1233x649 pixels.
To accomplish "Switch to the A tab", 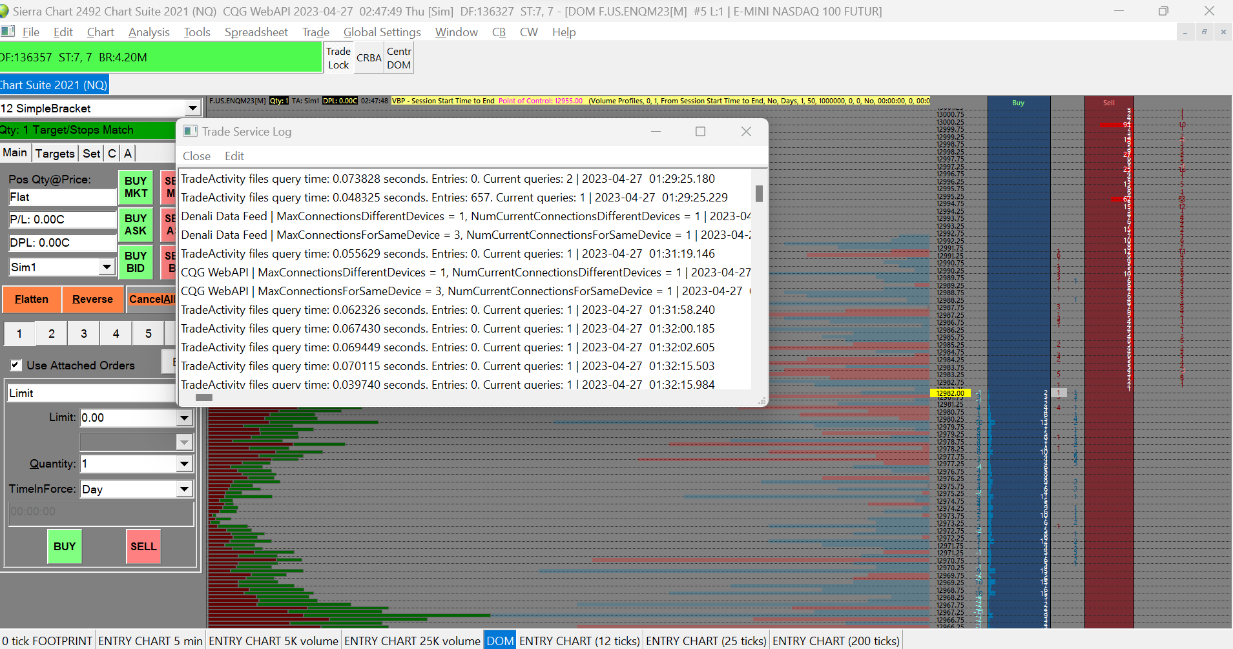I will [128, 153].
